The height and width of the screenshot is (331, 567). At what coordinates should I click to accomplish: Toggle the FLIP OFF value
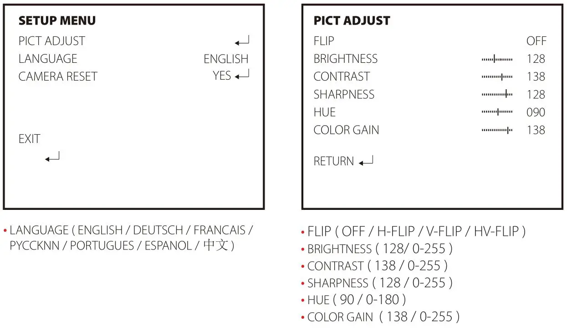[x=536, y=41]
